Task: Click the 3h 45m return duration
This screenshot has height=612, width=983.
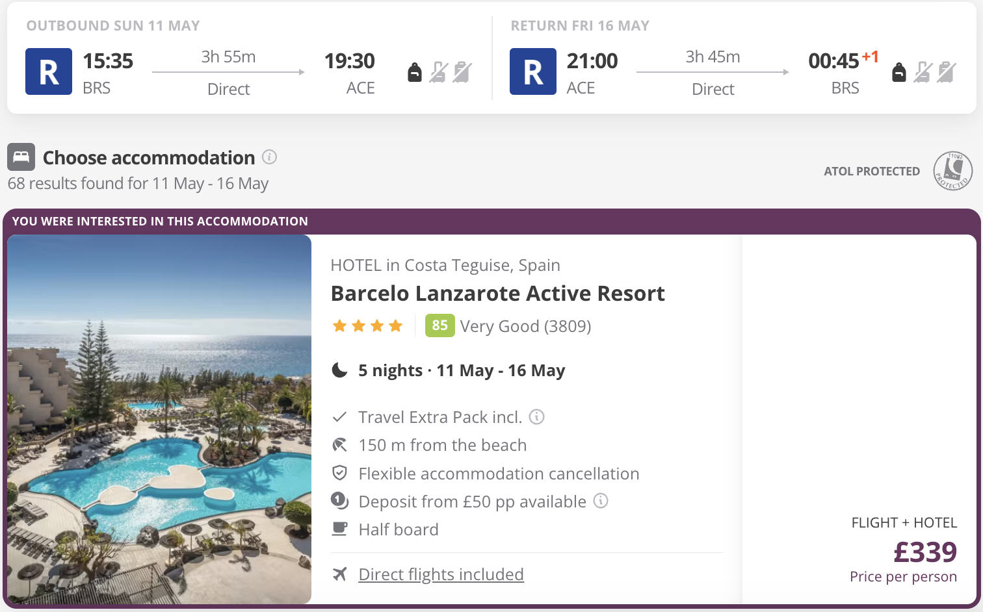Action: point(713,57)
